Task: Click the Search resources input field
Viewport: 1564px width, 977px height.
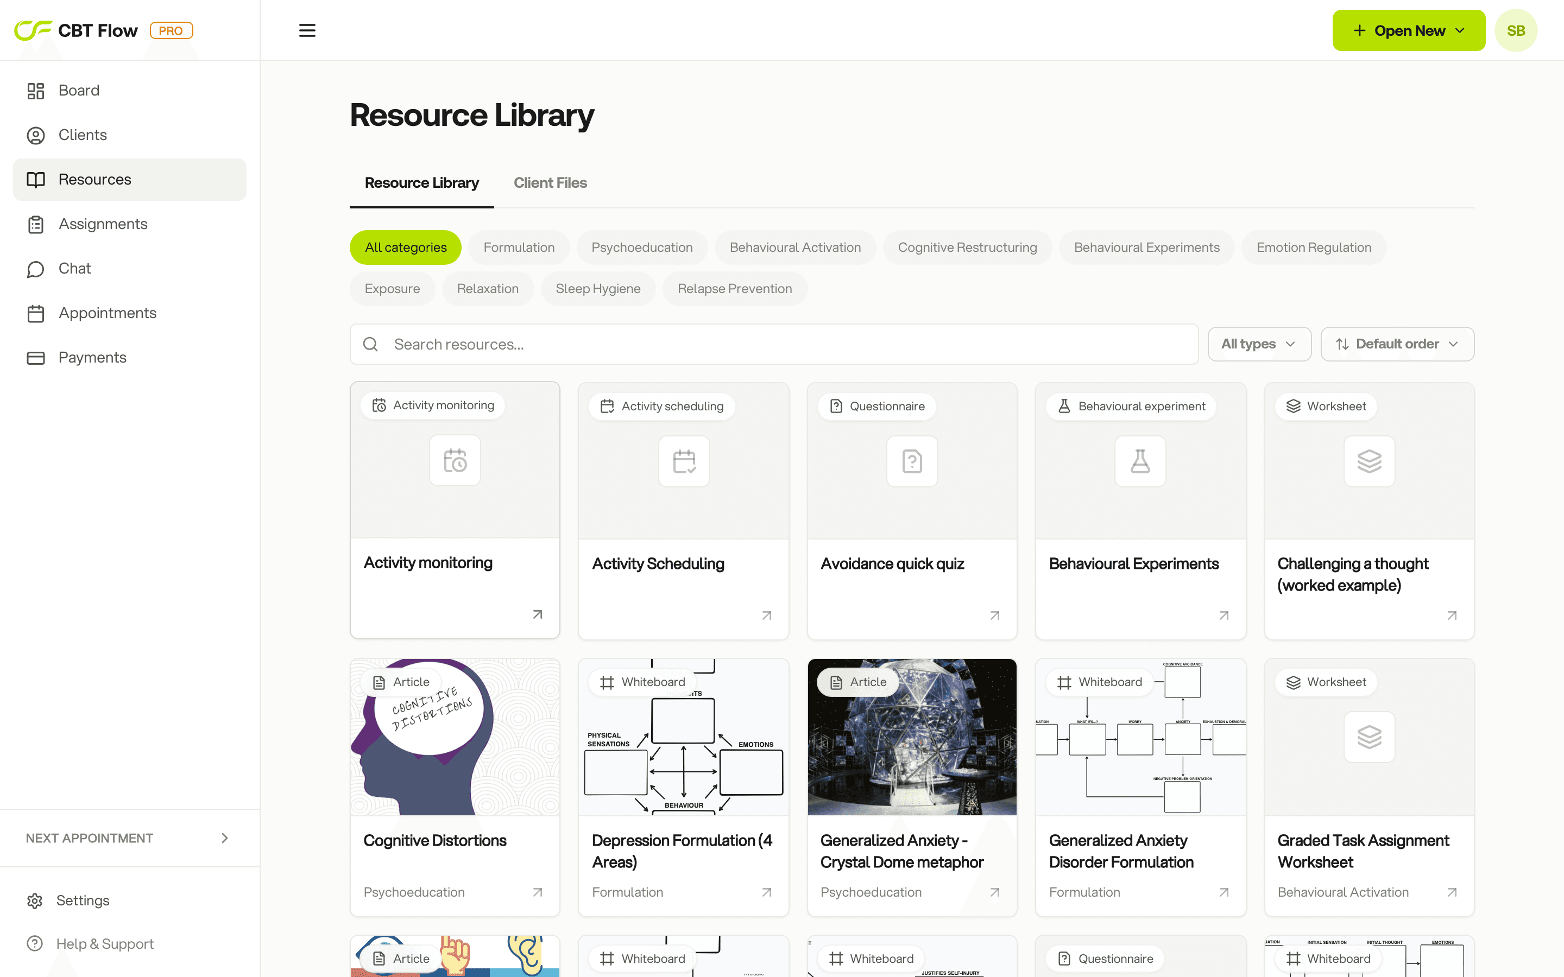Action: (774, 345)
